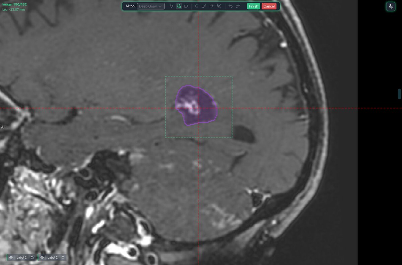Open the Deep Grow AI tool dropdown
The image size is (402, 265).
coord(151,6)
